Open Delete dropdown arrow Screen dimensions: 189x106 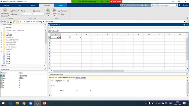[x=54, y=16]
